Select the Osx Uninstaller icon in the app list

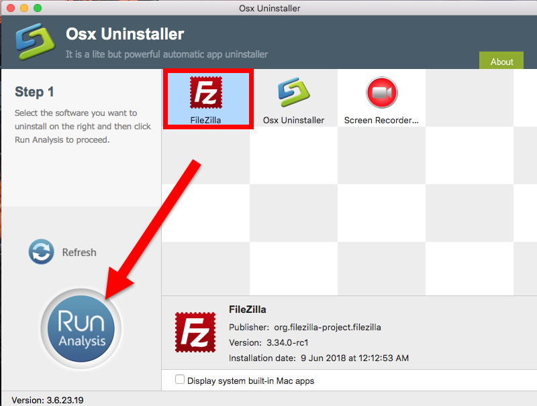(293, 92)
